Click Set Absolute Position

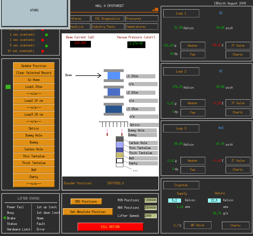pos(88,212)
